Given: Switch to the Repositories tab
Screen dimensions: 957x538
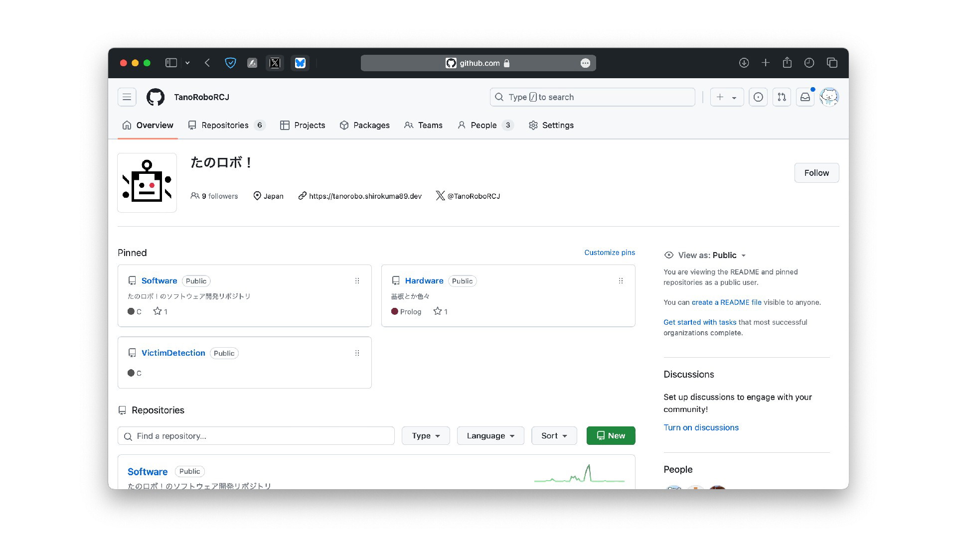Looking at the screenshot, I should [x=227, y=125].
